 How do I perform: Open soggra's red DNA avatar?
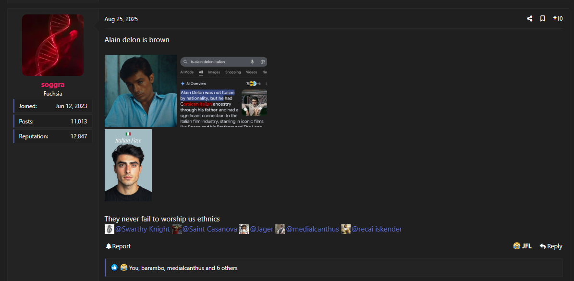click(53, 45)
